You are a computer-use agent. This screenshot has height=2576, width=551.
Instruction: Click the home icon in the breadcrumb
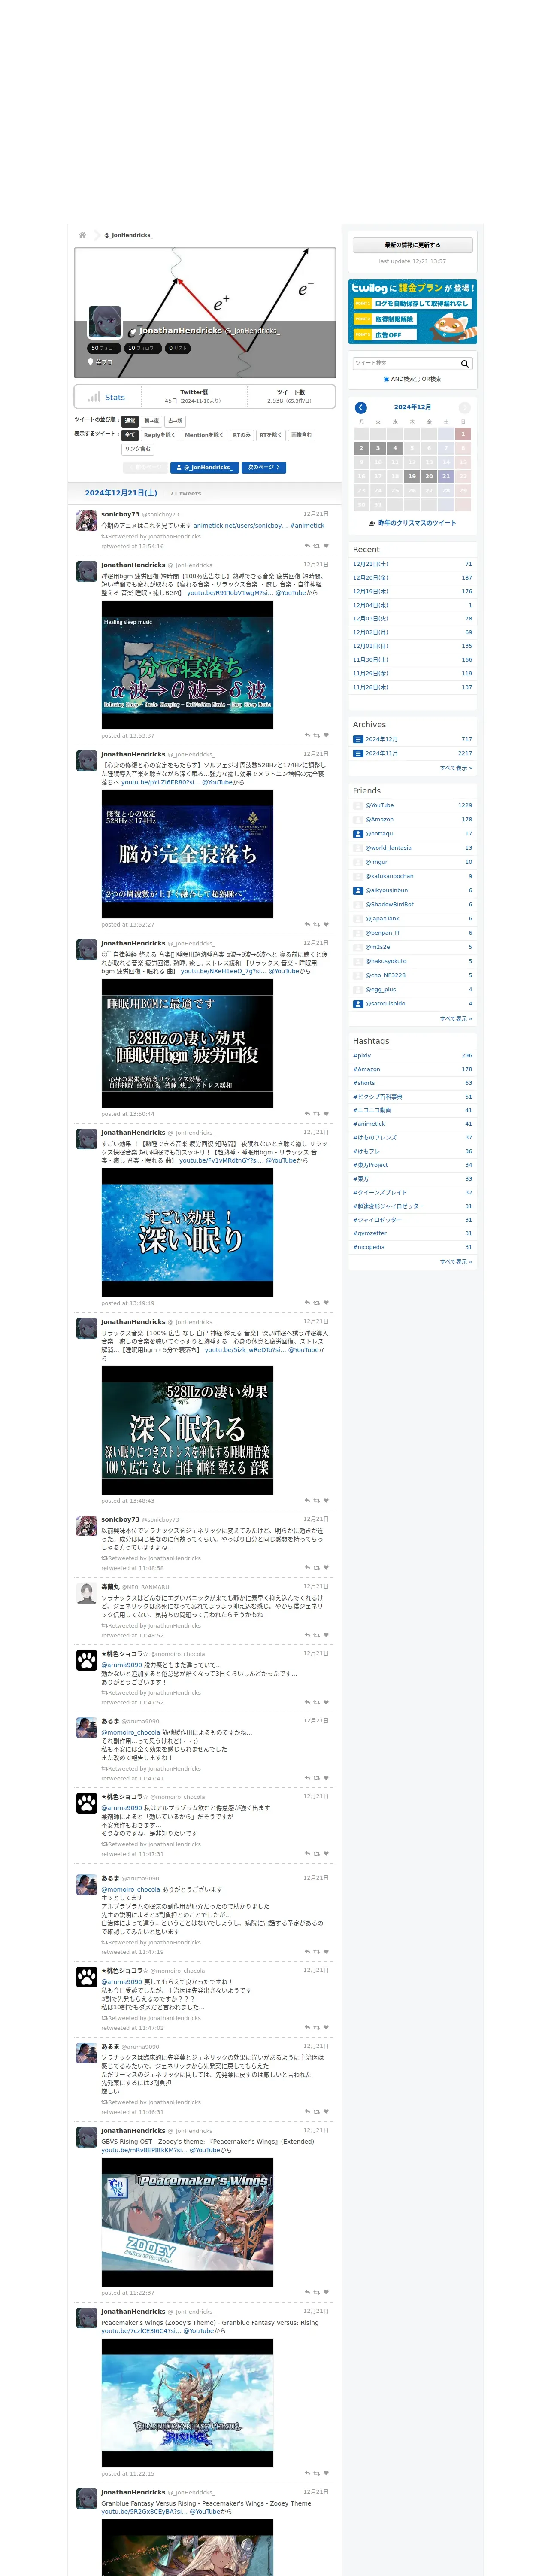point(82,235)
